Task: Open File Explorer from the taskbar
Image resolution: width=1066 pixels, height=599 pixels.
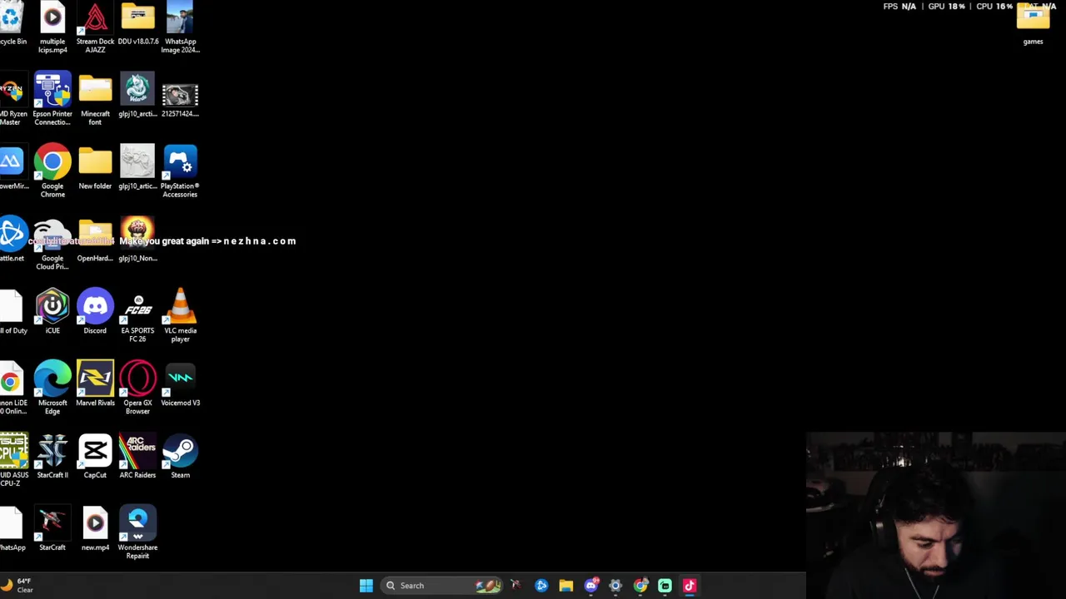Action: [566, 586]
